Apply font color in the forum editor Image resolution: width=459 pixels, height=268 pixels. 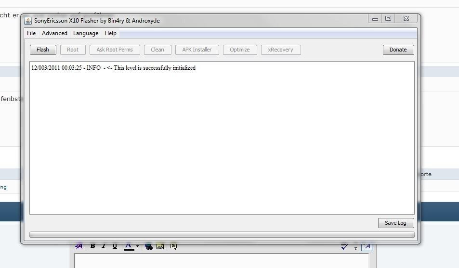[x=129, y=246]
